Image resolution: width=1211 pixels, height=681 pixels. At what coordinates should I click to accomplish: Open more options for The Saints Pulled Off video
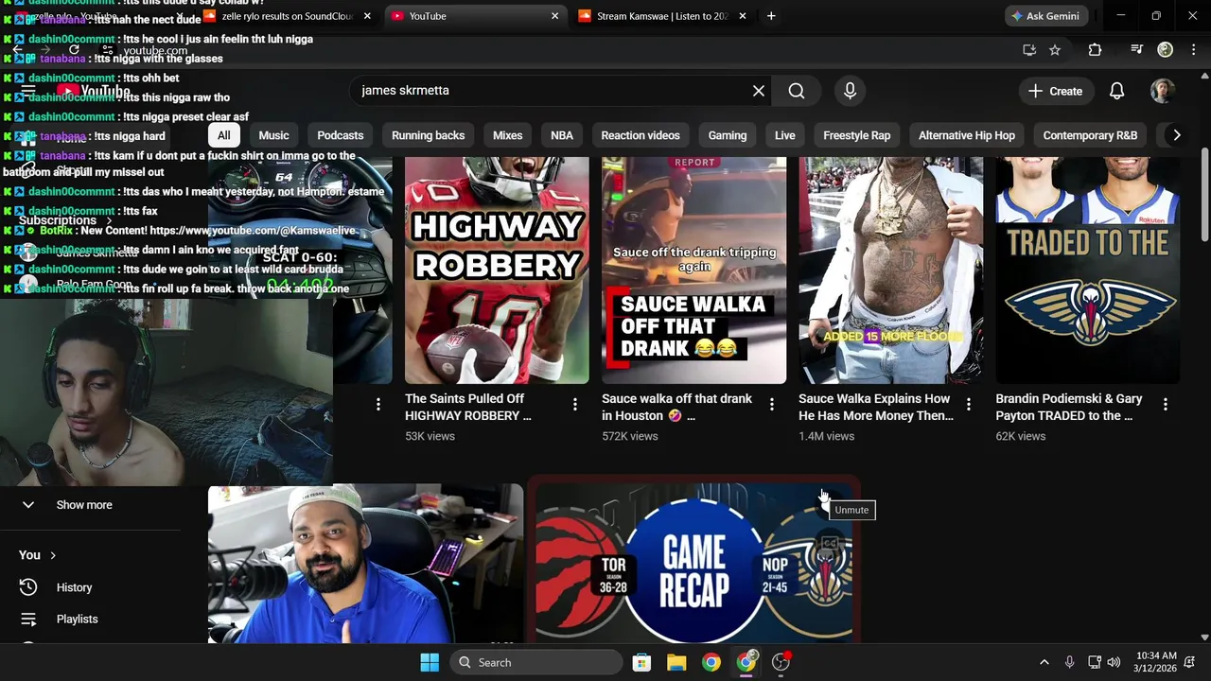[574, 405]
